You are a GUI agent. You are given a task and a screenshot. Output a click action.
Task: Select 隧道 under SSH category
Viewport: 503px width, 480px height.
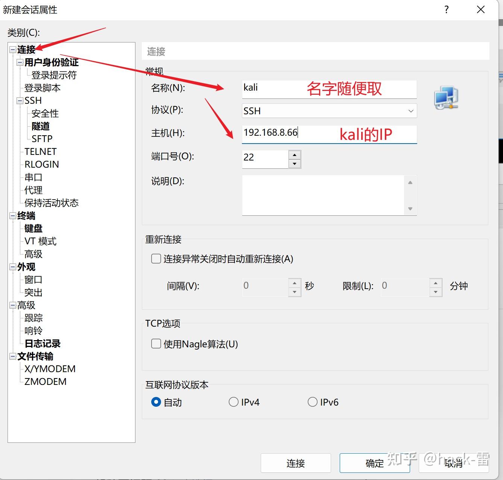40,126
